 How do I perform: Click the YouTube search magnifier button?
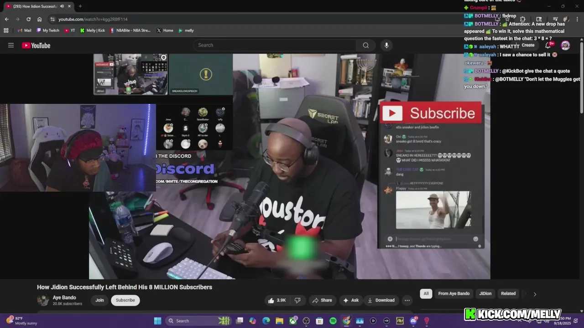click(365, 45)
